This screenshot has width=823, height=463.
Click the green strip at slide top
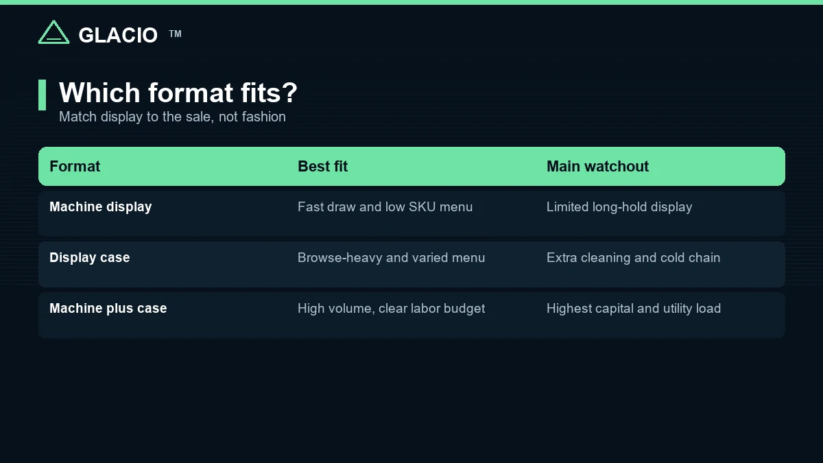[411, 2]
